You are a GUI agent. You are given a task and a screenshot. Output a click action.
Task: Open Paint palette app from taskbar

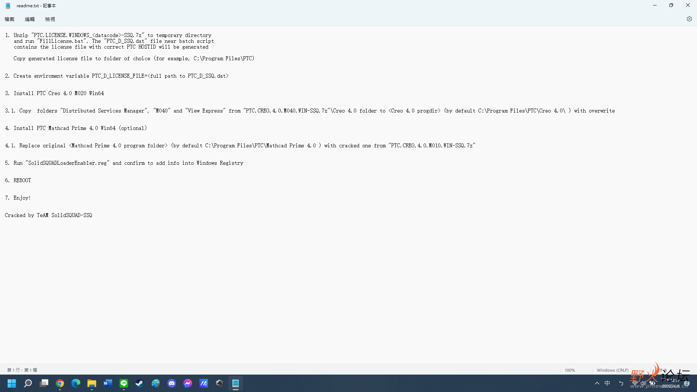click(x=156, y=383)
